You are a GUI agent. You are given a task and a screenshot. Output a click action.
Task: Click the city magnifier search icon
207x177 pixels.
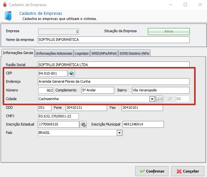[x=159, y=99]
